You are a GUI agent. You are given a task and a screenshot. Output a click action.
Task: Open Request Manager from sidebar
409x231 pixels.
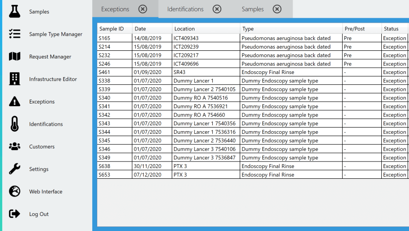point(50,57)
